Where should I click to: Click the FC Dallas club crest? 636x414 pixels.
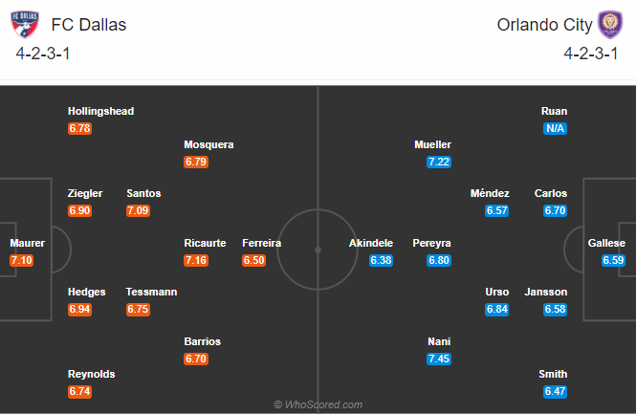point(29,23)
